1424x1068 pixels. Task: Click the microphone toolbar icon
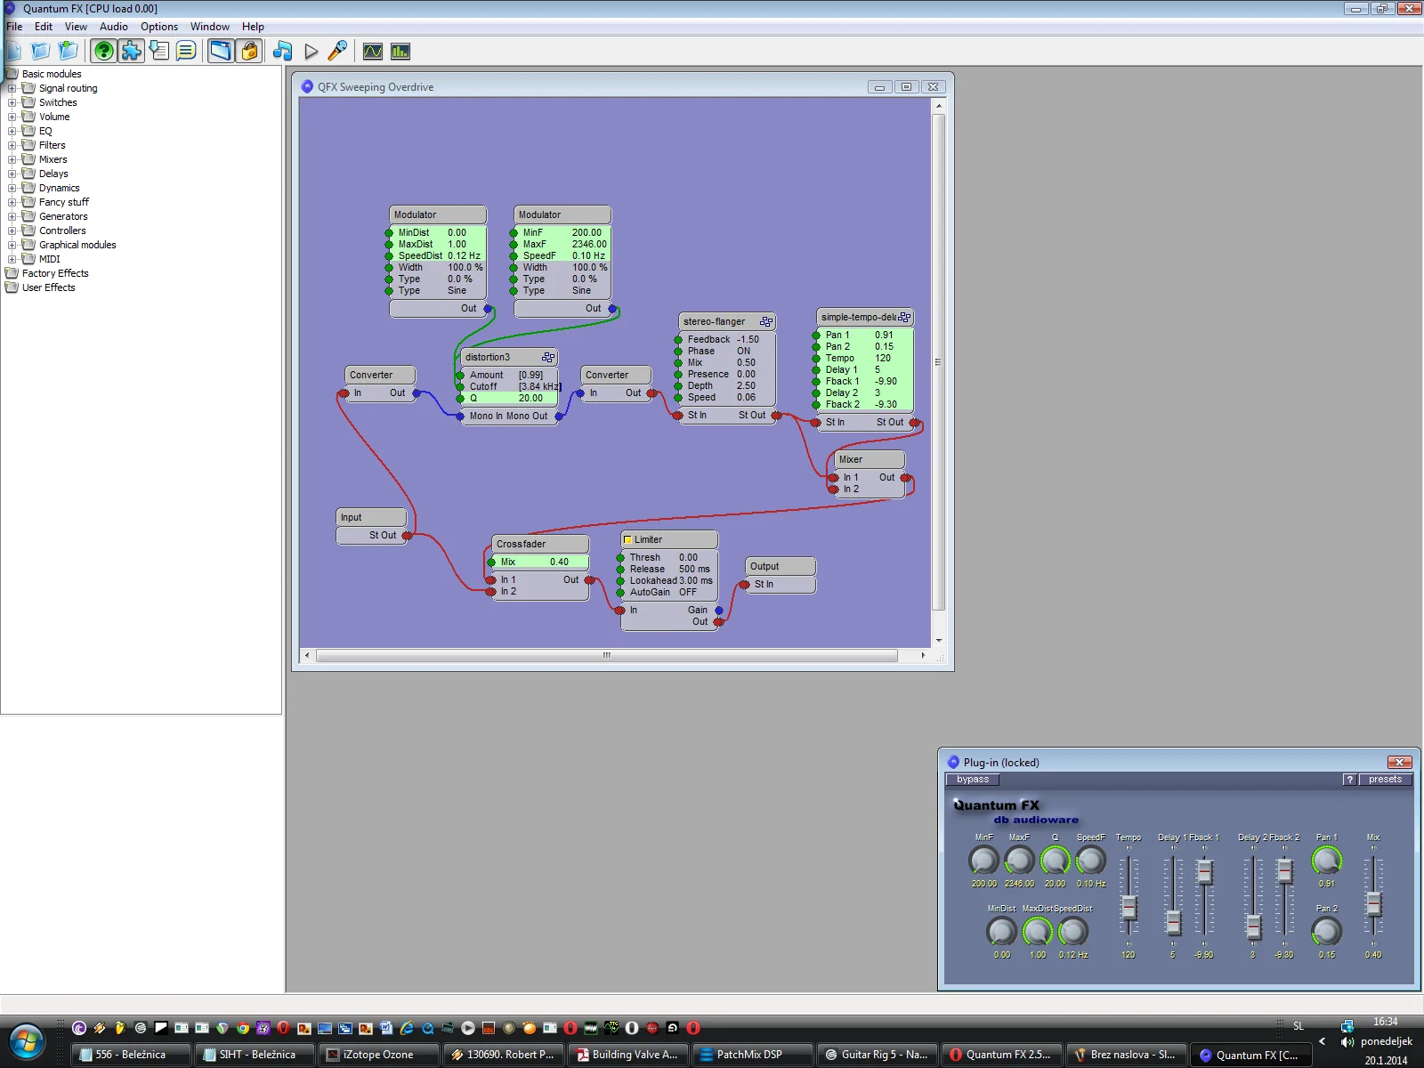tap(337, 52)
